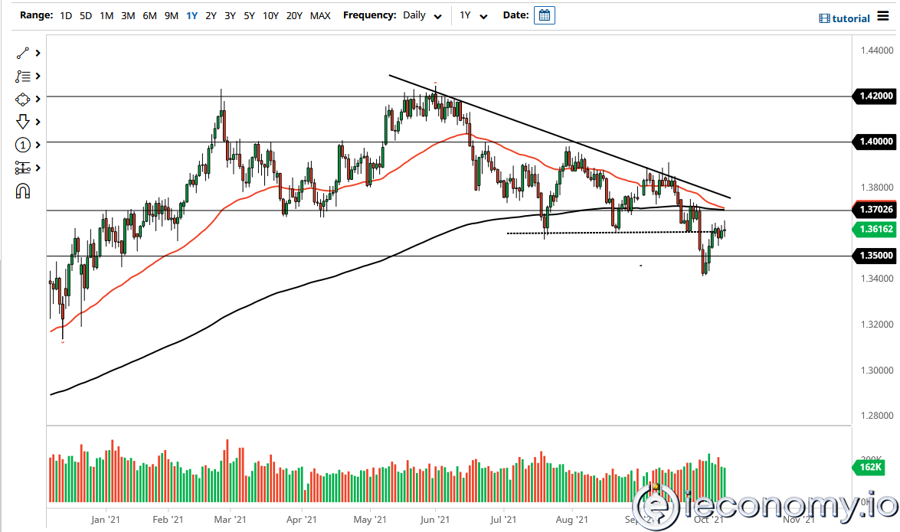Enable the 1D range view
The image size is (900, 532).
(x=65, y=15)
